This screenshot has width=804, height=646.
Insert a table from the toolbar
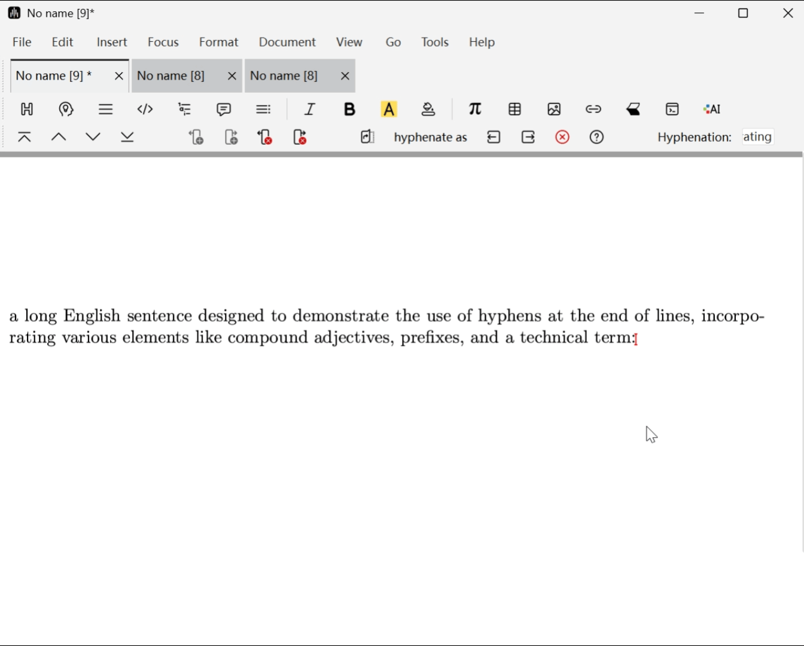514,109
